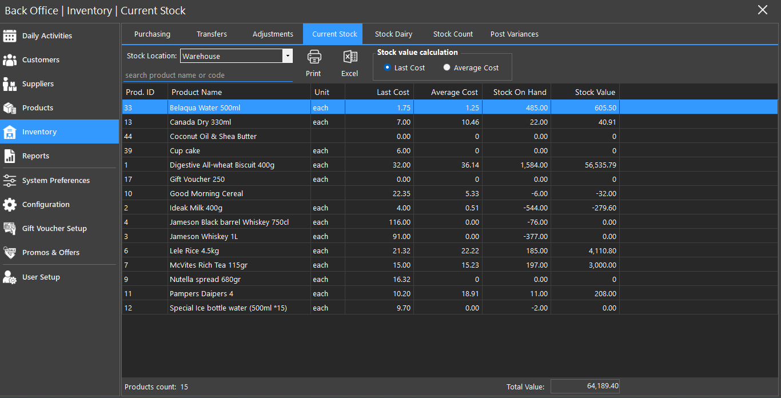Select the Average Cost radio button

click(447, 67)
